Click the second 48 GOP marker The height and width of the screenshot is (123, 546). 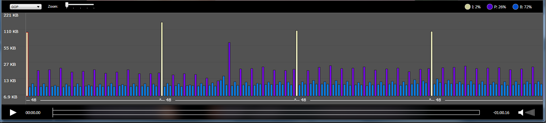click(169, 100)
